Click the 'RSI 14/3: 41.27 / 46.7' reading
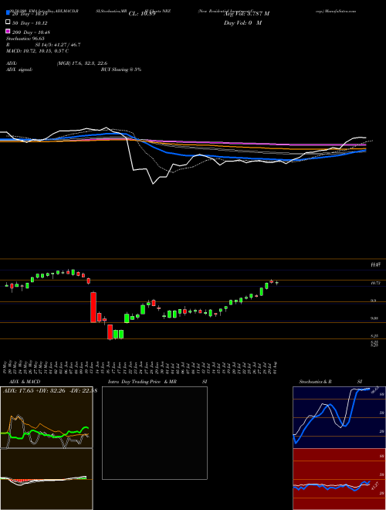The height and width of the screenshot is (510, 386). pyautogui.click(x=43, y=45)
